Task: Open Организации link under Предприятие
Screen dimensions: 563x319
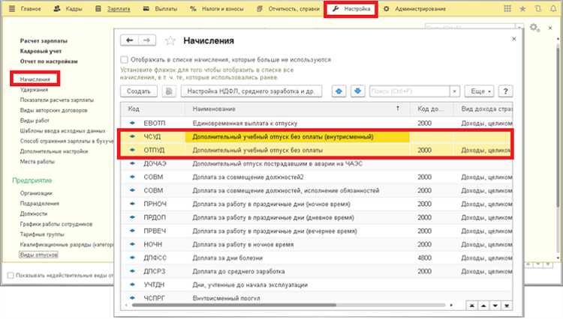Action: pyautogui.click(x=36, y=193)
